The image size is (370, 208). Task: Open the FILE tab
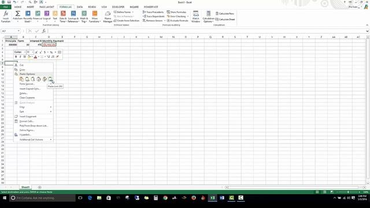tap(5, 7)
